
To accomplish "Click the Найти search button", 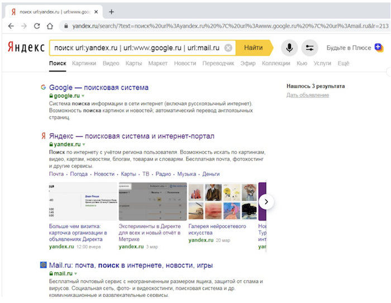I will 254,47.
